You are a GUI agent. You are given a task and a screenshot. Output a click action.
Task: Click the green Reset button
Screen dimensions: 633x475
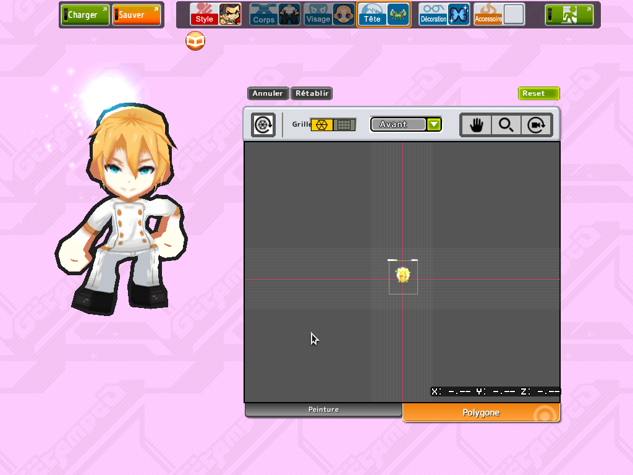(x=539, y=93)
